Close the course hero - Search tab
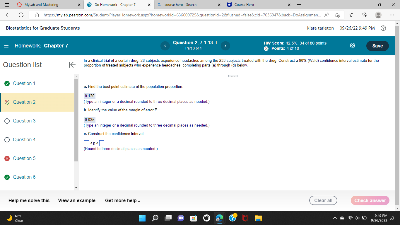The height and width of the screenshot is (225, 400). (219, 5)
